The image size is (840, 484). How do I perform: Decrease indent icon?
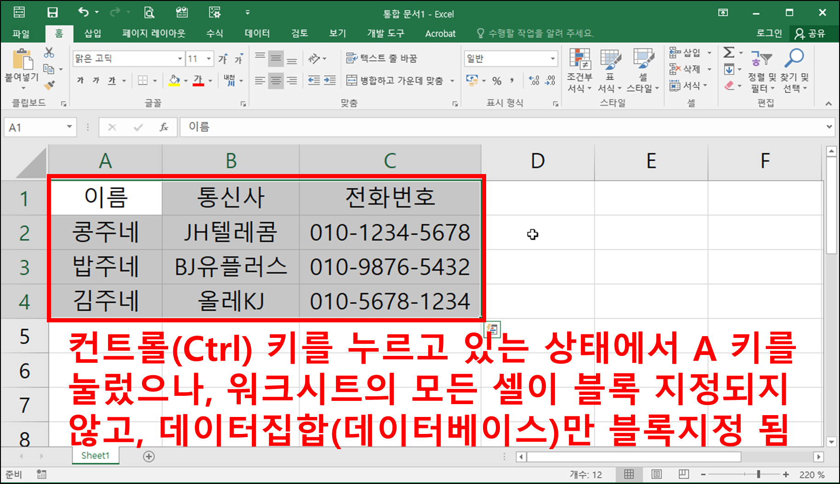point(314,80)
